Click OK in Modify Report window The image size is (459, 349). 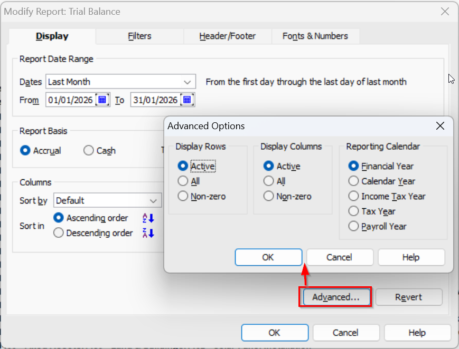[275, 333]
